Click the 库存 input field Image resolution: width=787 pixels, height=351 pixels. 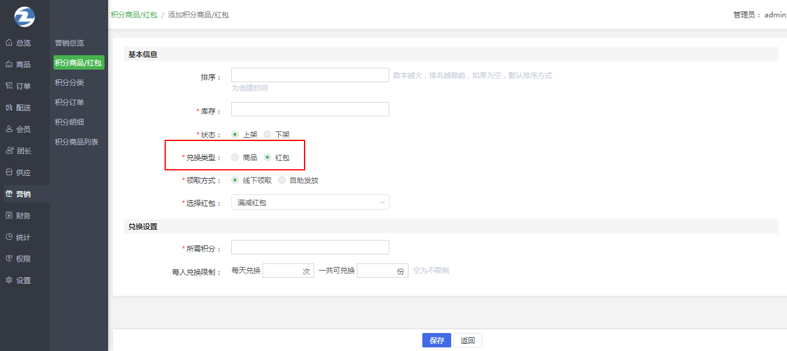pyautogui.click(x=310, y=109)
